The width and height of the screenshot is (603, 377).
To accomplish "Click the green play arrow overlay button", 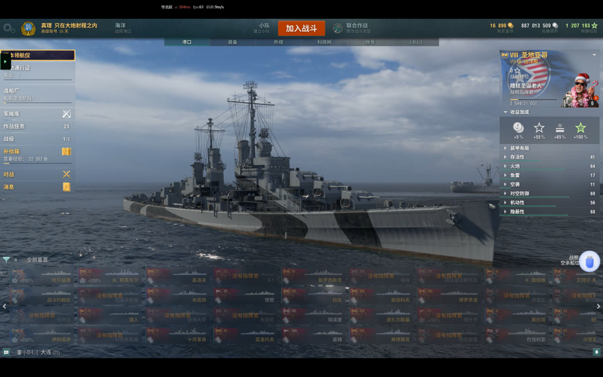I will (x=6, y=61).
